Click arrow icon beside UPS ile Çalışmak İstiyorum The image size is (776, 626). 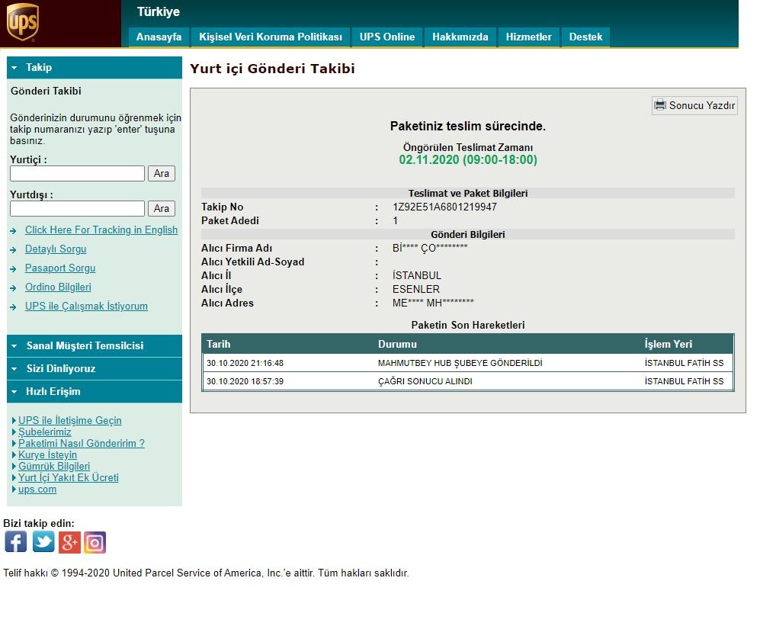14,307
